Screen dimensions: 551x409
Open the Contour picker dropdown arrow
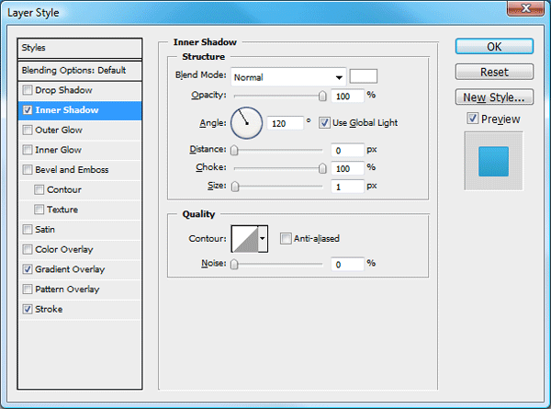tap(263, 239)
